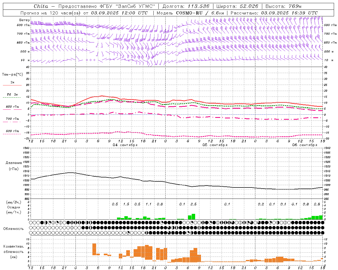Click the latitude value Широта: 52.026
This screenshot has height=270, width=338.
click(x=237, y=6)
